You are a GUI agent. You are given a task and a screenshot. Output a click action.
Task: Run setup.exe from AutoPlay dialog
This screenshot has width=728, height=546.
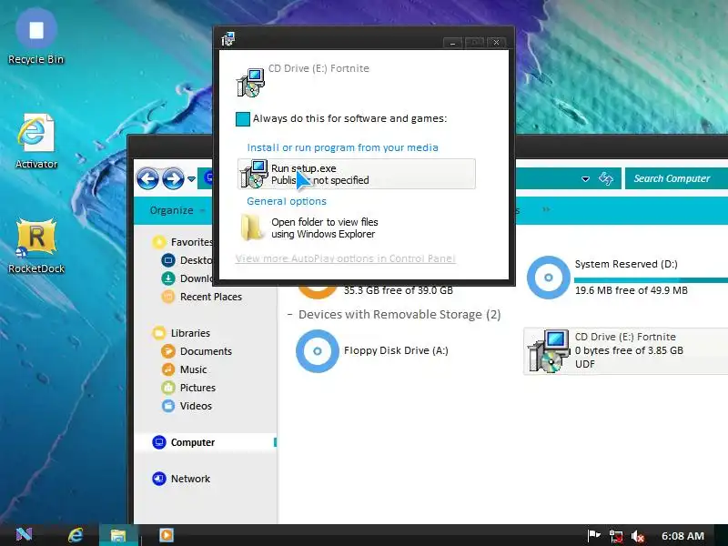click(x=357, y=174)
